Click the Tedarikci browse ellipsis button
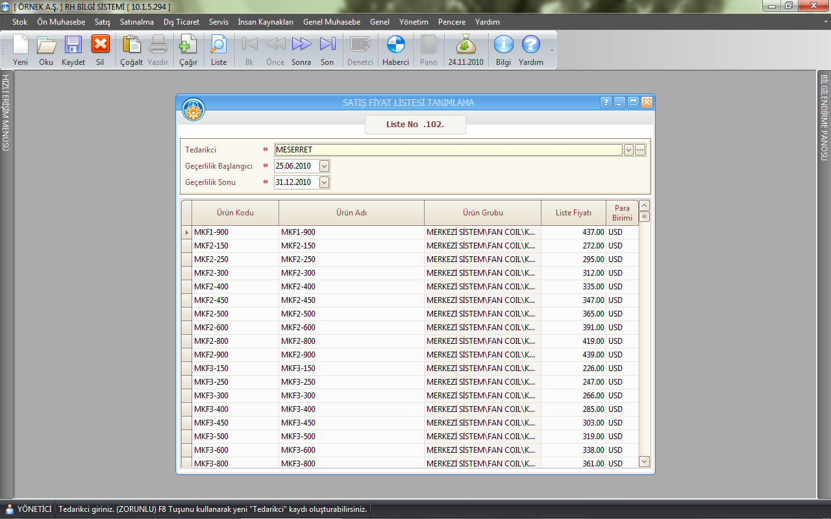 641,150
